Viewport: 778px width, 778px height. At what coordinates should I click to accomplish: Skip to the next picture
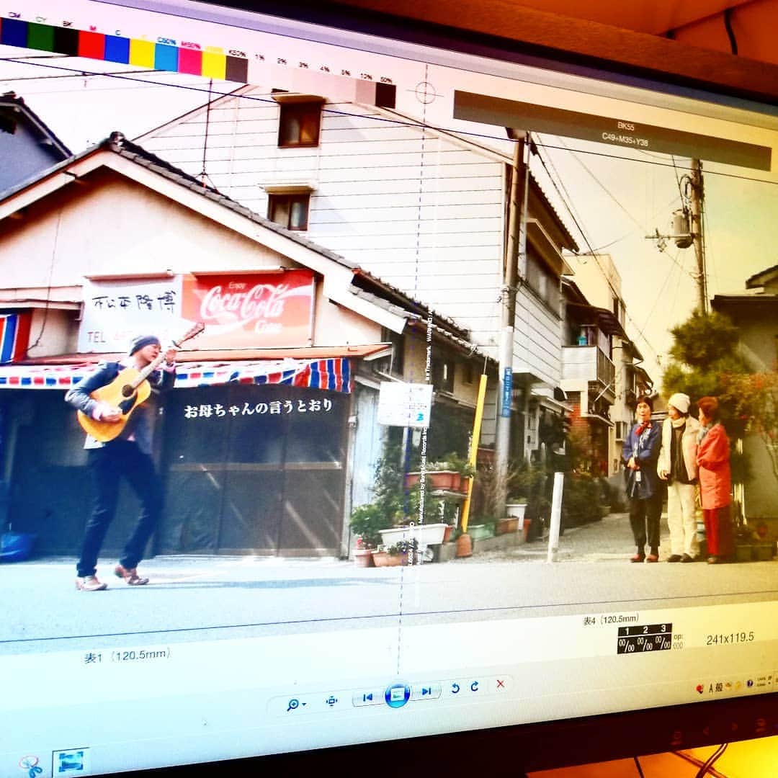coord(426,691)
